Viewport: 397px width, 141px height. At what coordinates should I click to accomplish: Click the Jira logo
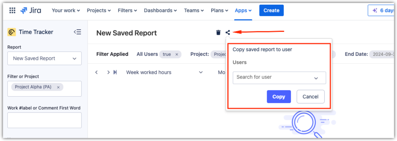click(x=31, y=10)
